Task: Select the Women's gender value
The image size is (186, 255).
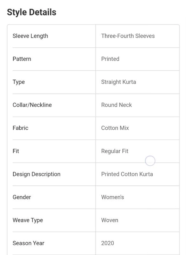Action: 113,197
